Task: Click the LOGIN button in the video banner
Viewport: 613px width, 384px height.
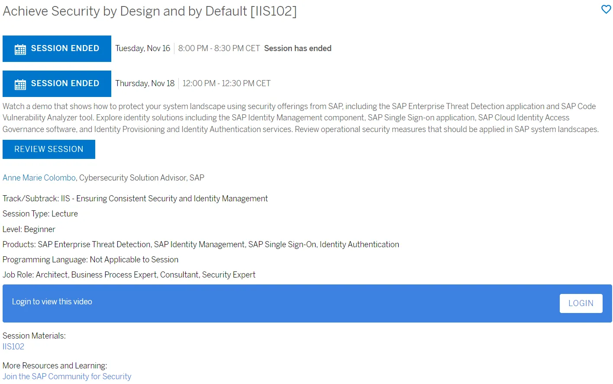Action: (581, 303)
